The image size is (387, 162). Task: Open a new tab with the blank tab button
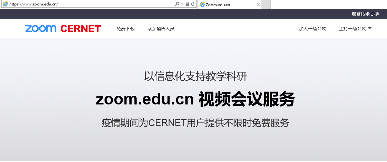point(266,4)
